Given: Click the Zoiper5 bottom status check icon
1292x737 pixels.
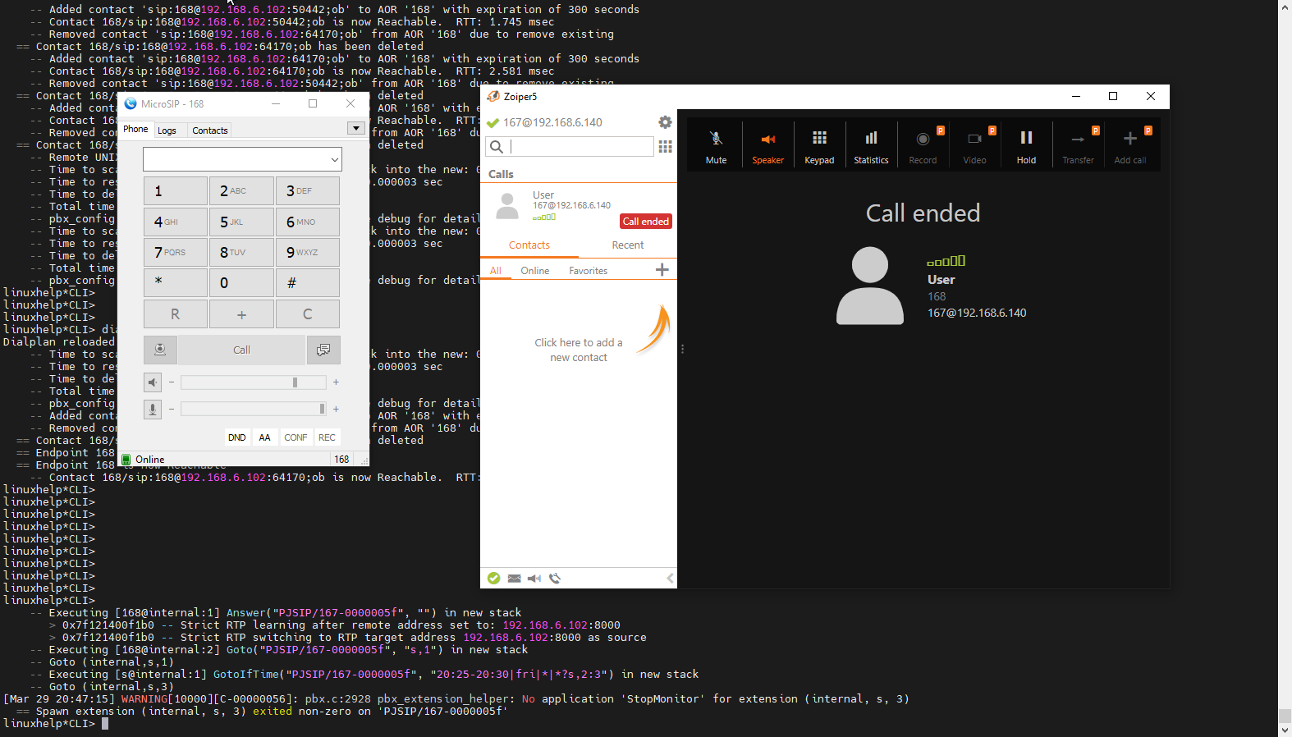Looking at the screenshot, I should coord(493,579).
